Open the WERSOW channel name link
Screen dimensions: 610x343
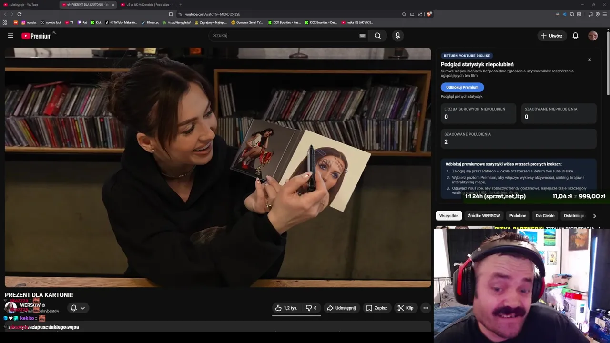tap(30, 305)
